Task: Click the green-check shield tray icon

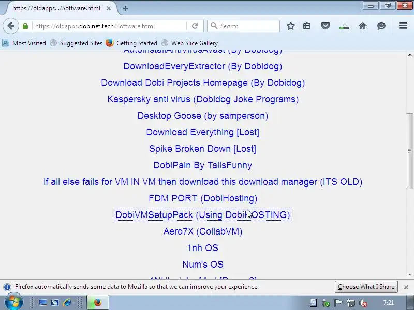Action: pyautogui.click(x=326, y=303)
